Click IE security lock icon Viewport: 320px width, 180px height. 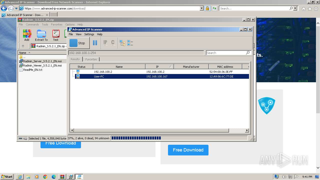207,8
